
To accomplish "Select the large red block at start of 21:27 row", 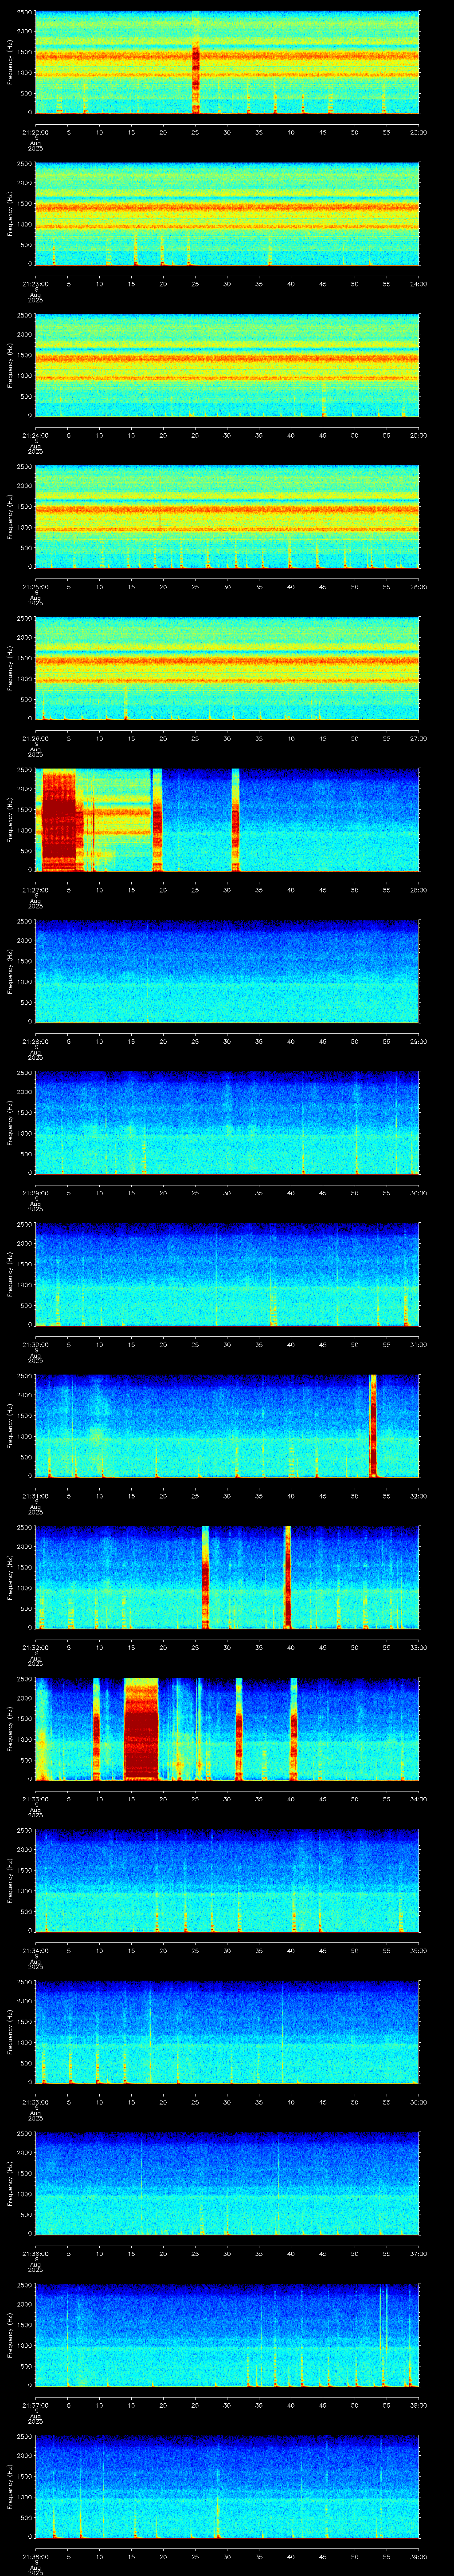I will [58, 820].
